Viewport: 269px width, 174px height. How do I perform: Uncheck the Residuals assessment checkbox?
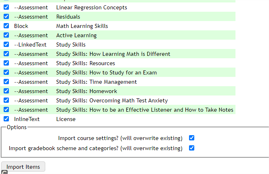(x=6, y=17)
